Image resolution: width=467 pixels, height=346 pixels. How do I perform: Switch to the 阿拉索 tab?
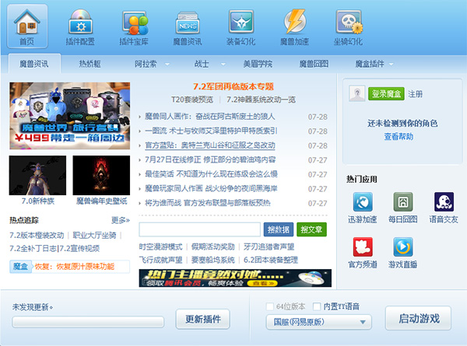click(x=146, y=64)
